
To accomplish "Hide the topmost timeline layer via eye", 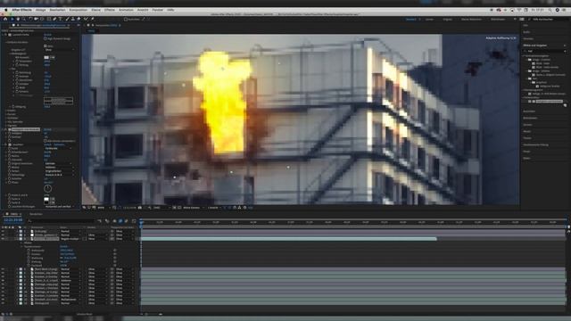I will pos(3,231).
